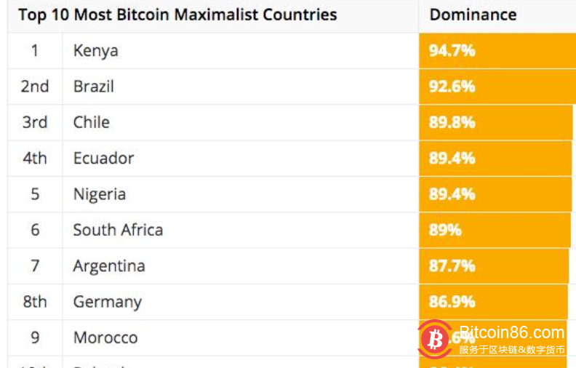576x368 pixels.
Task: Click the Chile country cell
Action: point(91,122)
